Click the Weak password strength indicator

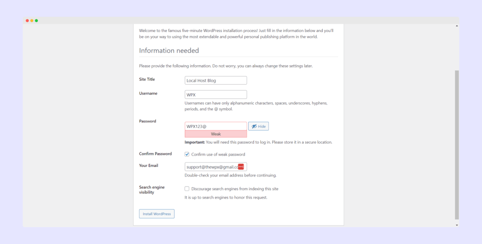click(x=216, y=134)
